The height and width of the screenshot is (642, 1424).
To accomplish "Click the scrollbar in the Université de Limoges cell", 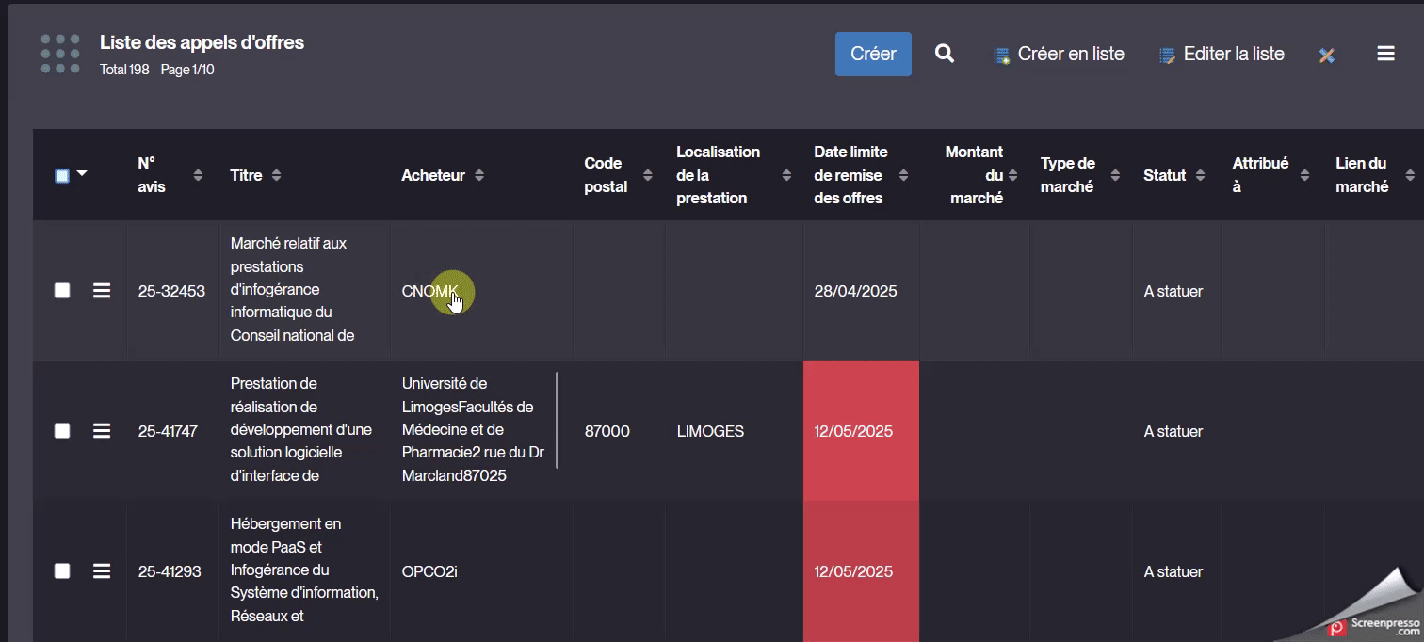I will click(557, 420).
